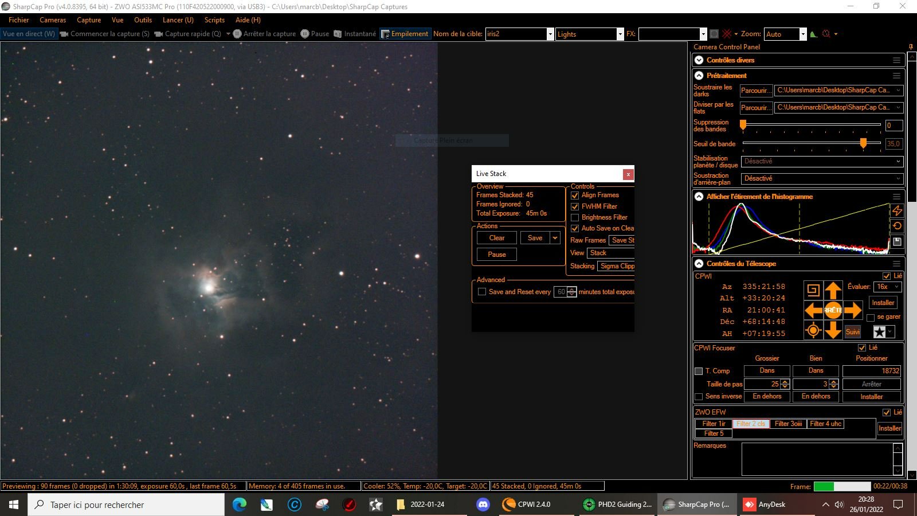Image resolution: width=917 pixels, height=516 pixels.
Task: Click the histogram auto-stretch lightning icon
Action: pos(897,211)
